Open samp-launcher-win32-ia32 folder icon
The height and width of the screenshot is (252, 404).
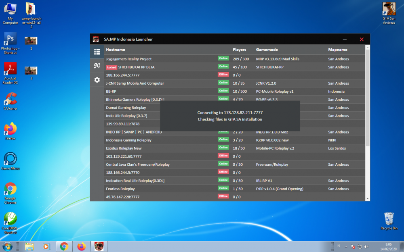coord(31,15)
